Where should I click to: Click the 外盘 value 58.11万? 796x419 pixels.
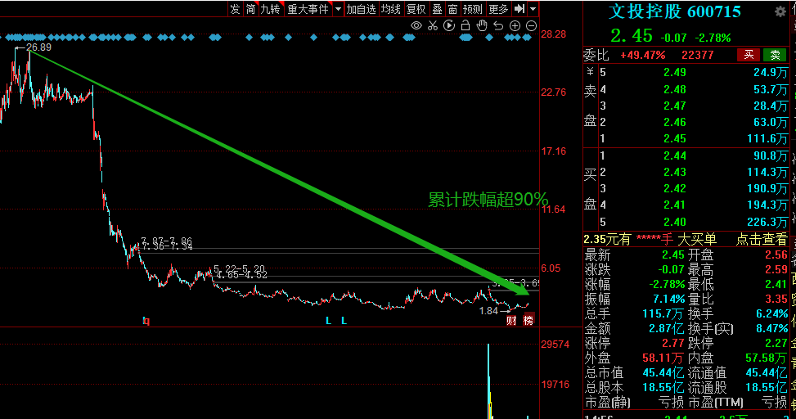coord(663,358)
